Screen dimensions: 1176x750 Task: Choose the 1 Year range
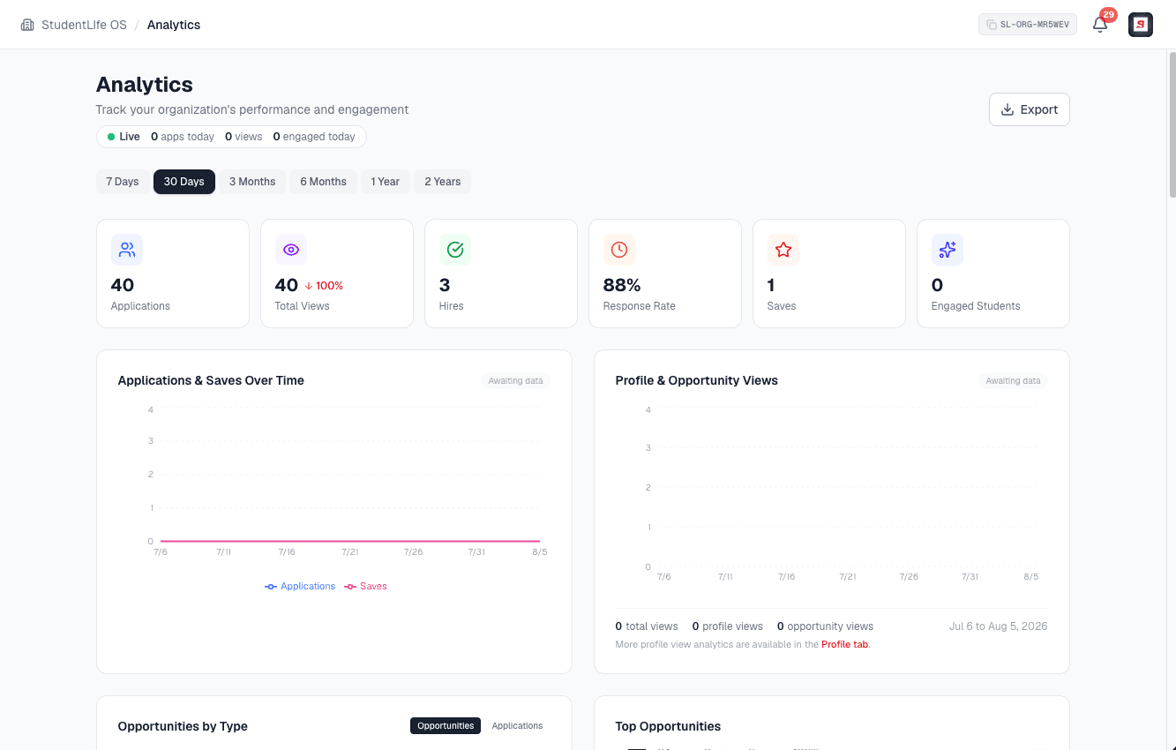pos(386,182)
